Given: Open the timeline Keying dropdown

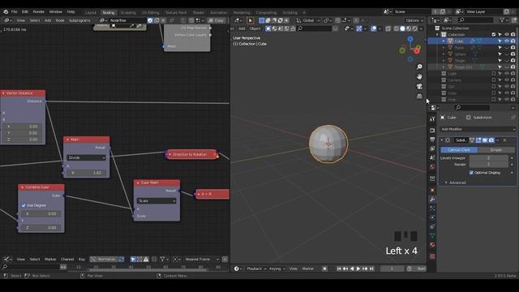Looking at the screenshot, I should (x=277, y=268).
